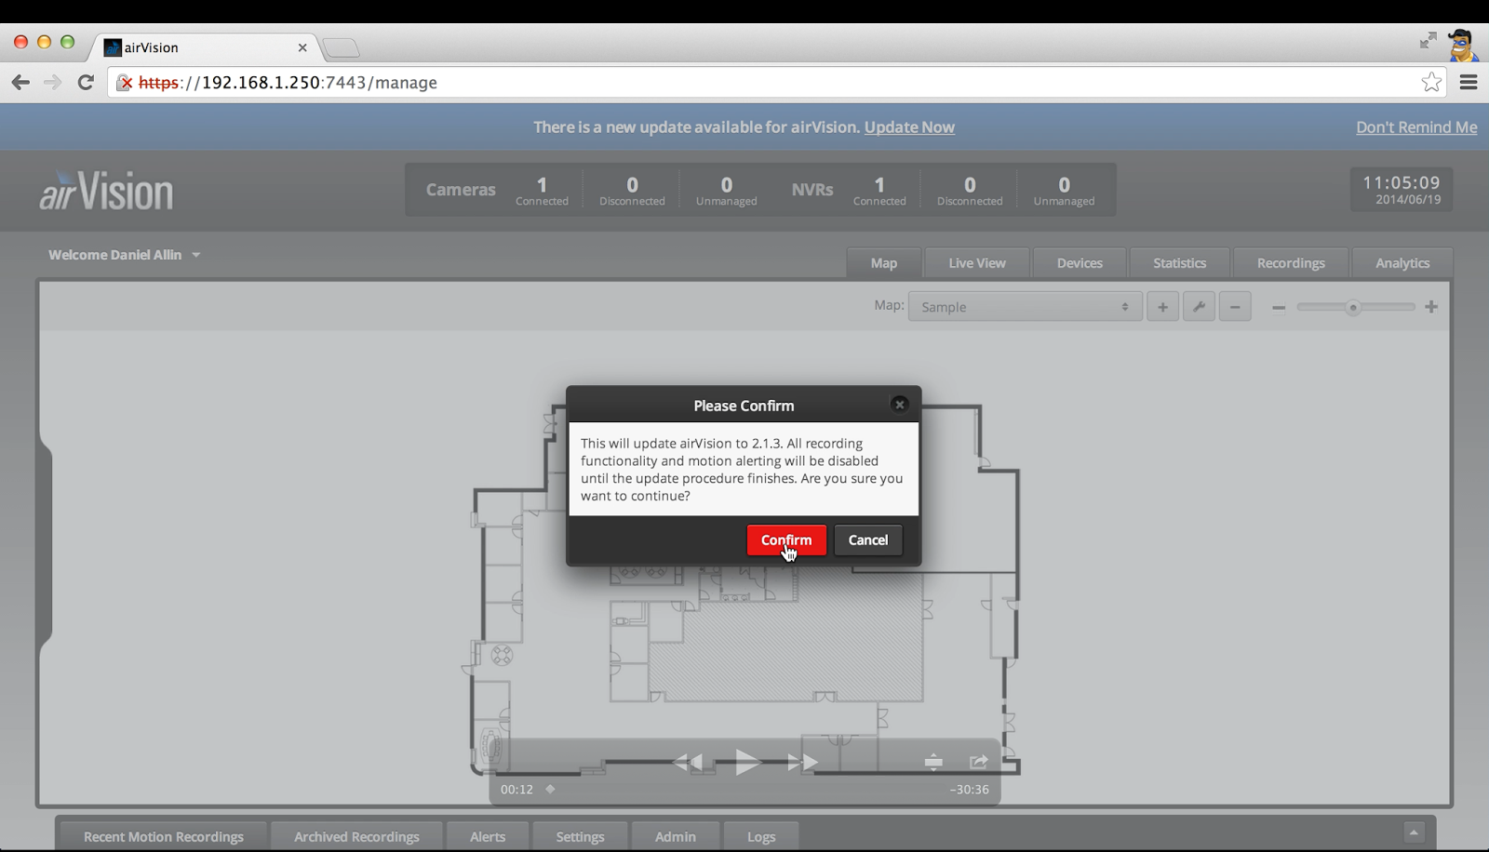The height and width of the screenshot is (852, 1489).
Task: Open Archived Recordings panel
Action: point(356,836)
